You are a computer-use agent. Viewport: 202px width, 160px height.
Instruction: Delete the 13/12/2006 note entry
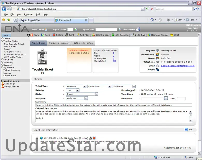point(94,138)
